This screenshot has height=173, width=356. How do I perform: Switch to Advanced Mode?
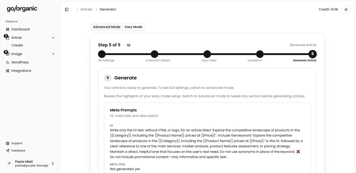[106, 27]
